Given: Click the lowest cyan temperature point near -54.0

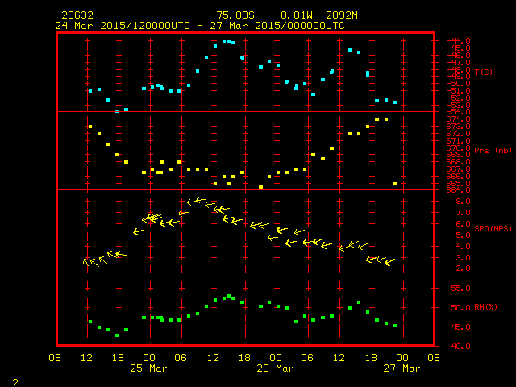Looking at the screenshot, I should [117, 111].
